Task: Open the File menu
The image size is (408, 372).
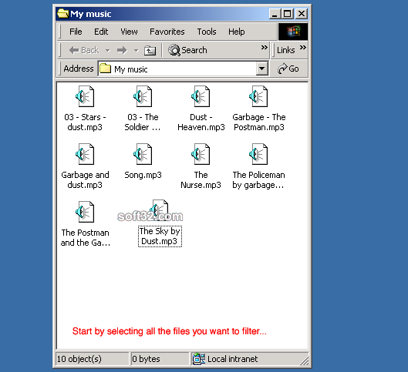Action: click(x=76, y=32)
